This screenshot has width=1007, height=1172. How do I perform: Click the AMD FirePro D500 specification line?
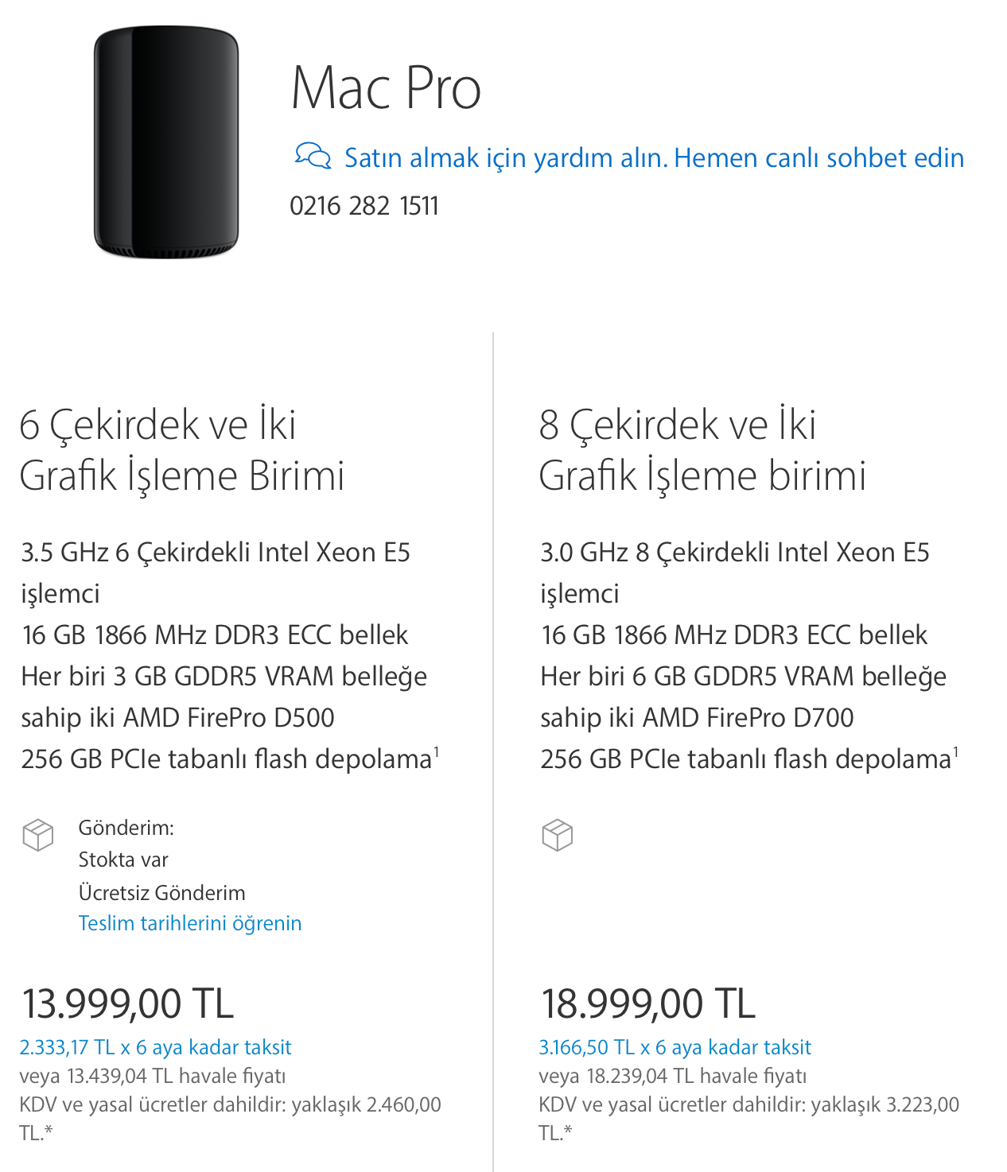pyautogui.click(x=177, y=717)
